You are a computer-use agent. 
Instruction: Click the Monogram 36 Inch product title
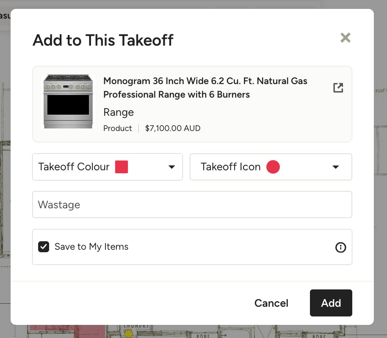click(x=205, y=88)
